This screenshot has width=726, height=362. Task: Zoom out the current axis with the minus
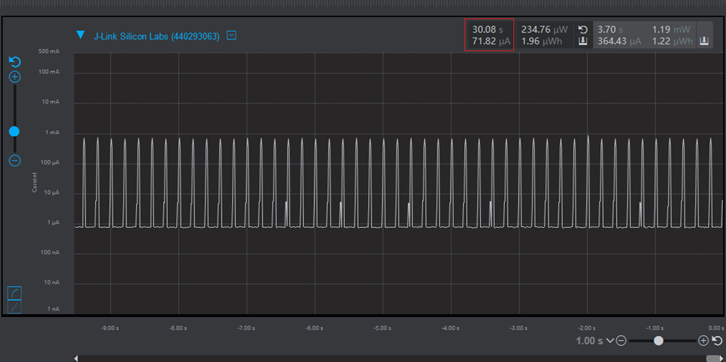click(15, 161)
